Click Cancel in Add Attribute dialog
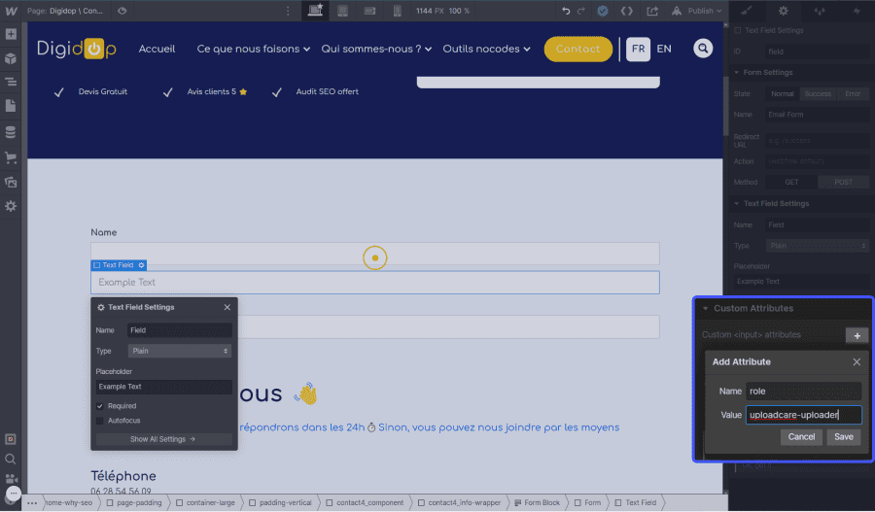Viewport: 875px width, 512px height. pyautogui.click(x=801, y=437)
